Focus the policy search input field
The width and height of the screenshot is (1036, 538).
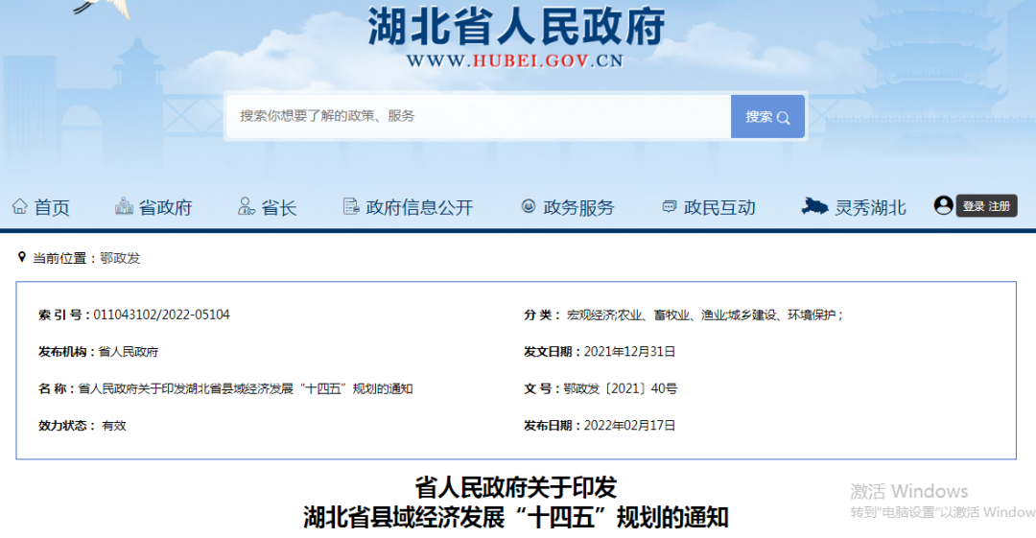click(479, 116)
